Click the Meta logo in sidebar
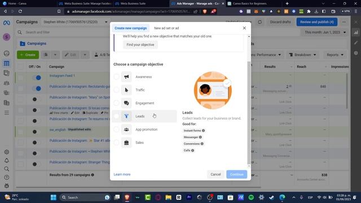Viewport: 361px width, 203px height. pos(6,23)
